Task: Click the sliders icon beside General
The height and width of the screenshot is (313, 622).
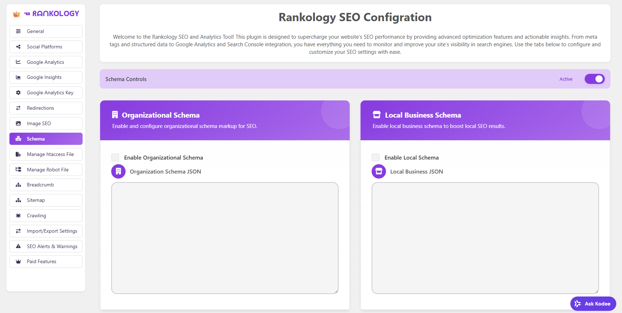Action: [18, 31]
